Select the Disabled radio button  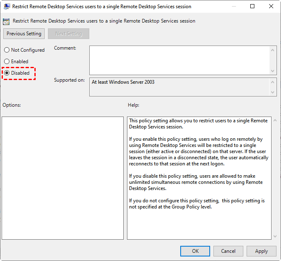7,73
